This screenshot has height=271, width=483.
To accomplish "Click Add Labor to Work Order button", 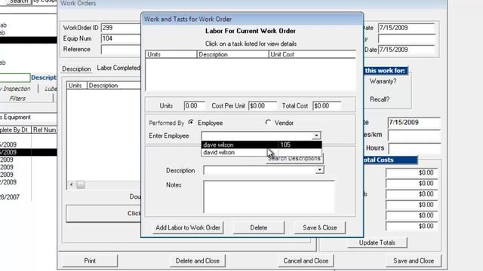I will click(188, 227).
